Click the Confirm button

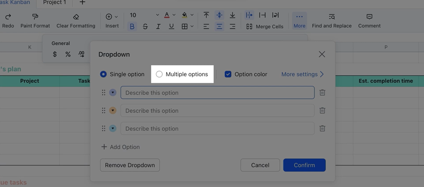point(304,165)
